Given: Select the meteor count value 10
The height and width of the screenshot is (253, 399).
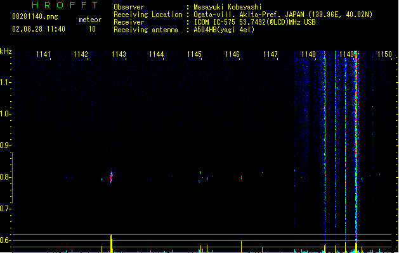Looking at the screenshot, I should coord(92,29).
